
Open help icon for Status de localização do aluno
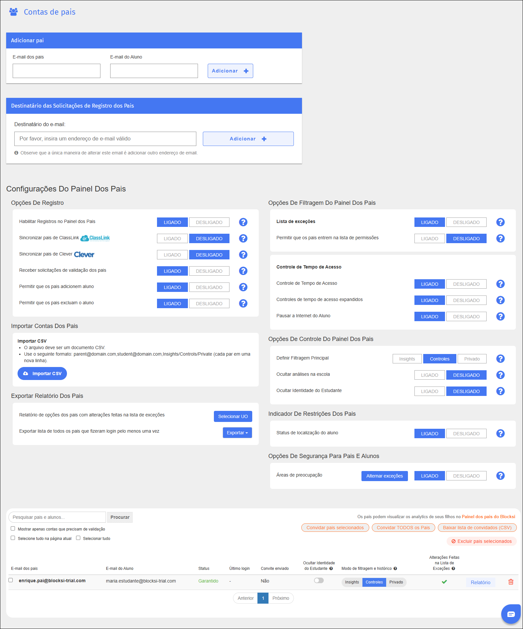coord(501,433)
